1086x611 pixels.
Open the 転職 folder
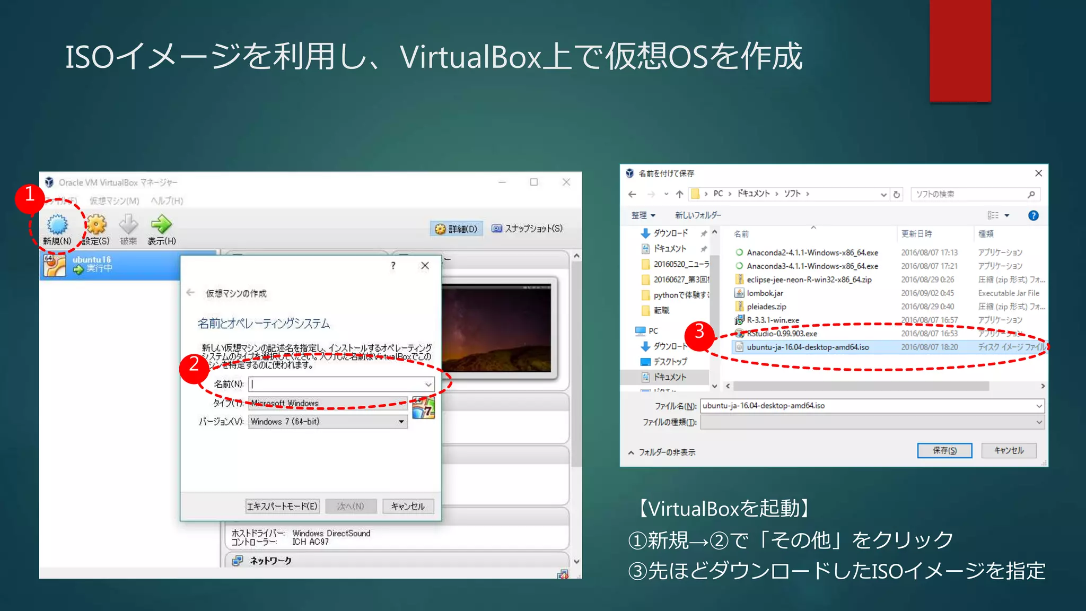point(655,310)
